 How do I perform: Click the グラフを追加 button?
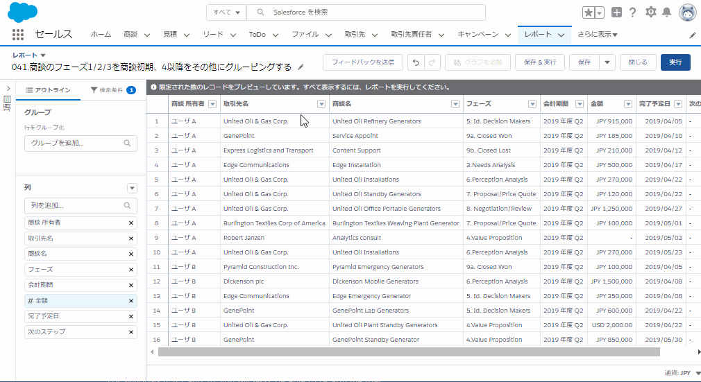(x=478, y=62)
